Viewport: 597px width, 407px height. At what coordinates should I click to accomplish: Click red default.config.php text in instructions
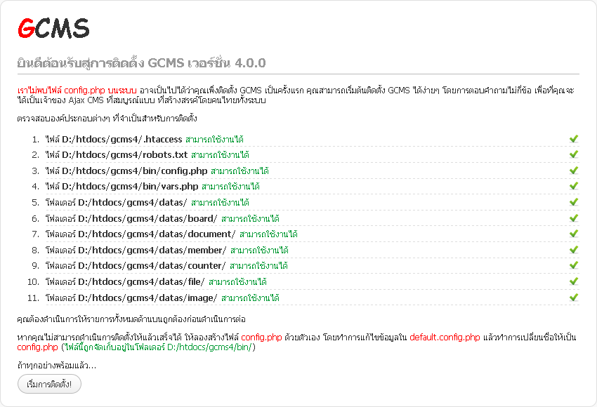(x=445, y=338)
